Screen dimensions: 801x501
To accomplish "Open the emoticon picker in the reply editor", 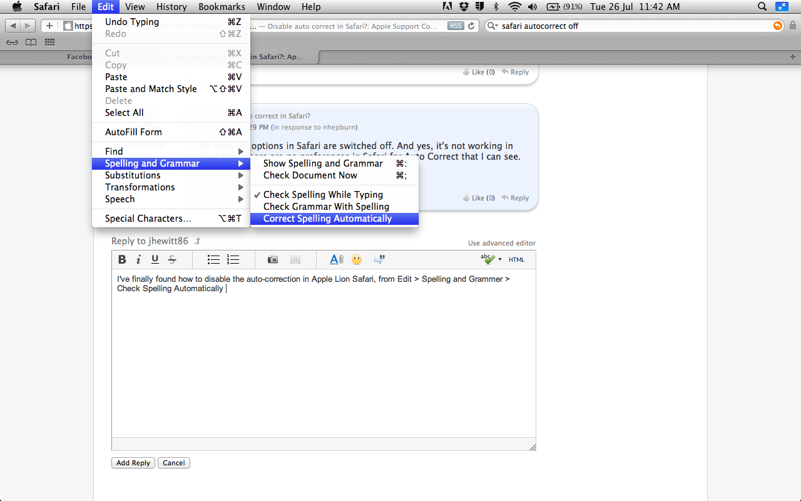I will pos(356,259).
